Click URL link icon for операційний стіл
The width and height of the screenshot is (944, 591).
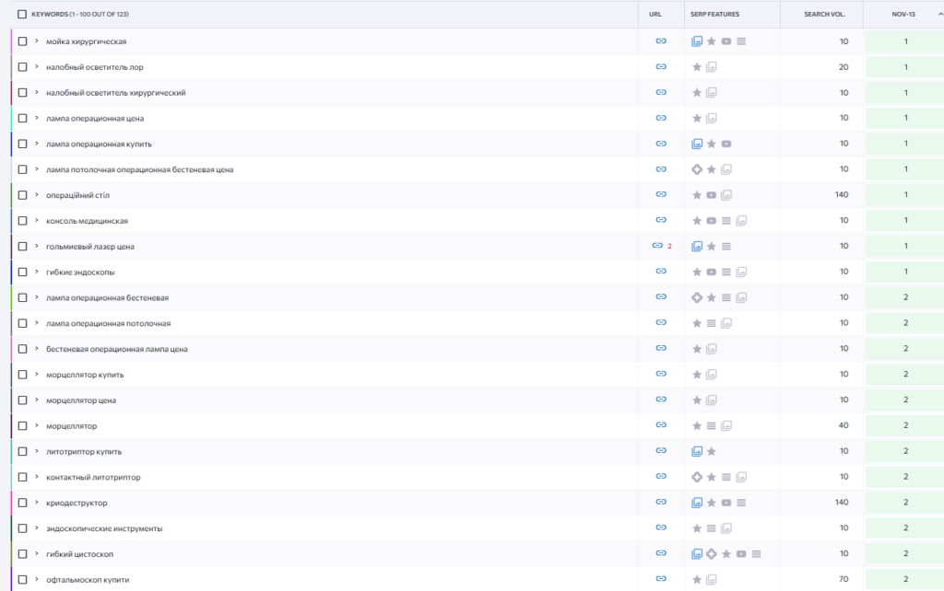tap(661, 194)
